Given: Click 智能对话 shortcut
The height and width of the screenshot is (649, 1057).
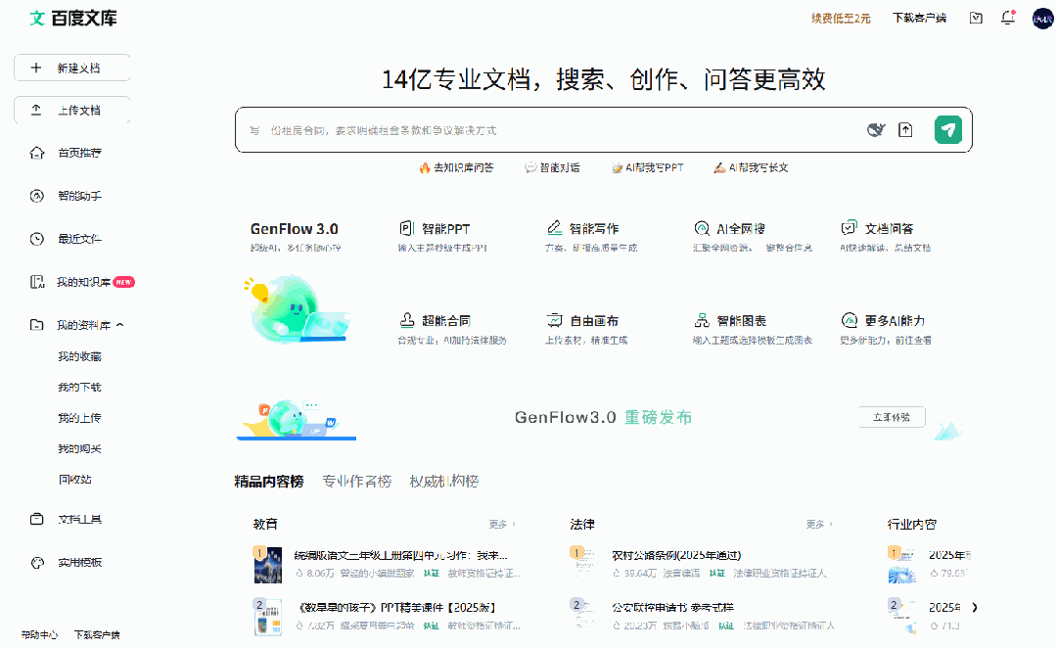Looking at the screenshot, I should 552,167.
